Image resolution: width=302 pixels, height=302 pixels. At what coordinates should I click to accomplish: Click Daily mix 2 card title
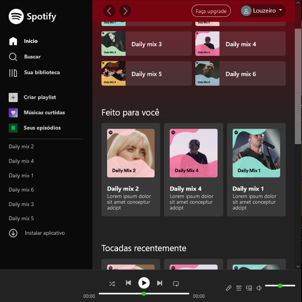coord(123,189)
